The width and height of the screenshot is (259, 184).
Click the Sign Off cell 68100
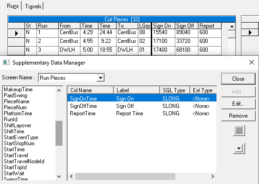[x=186, y=51]
